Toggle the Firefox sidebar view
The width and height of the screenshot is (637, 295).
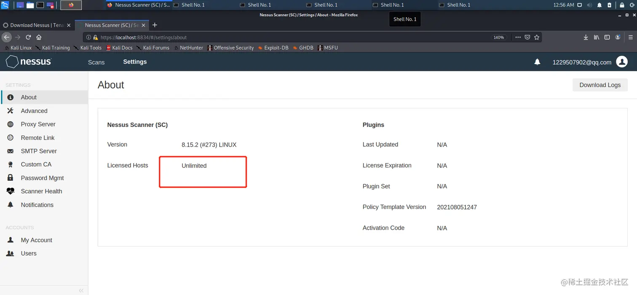[x=607, y=37]
